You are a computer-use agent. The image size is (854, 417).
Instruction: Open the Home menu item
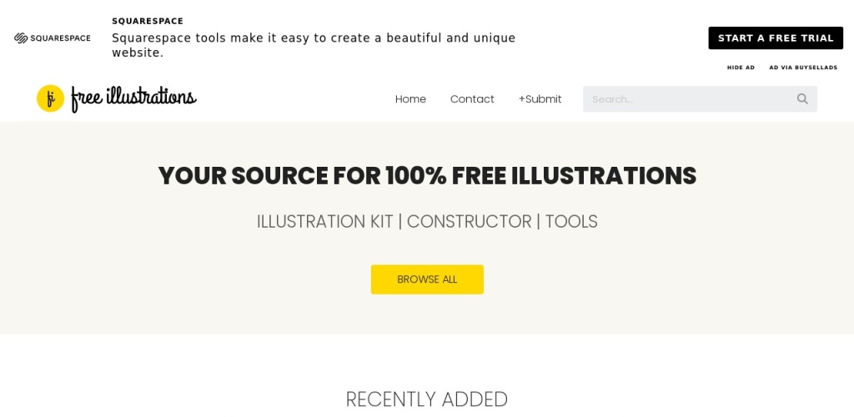(410, 99)
